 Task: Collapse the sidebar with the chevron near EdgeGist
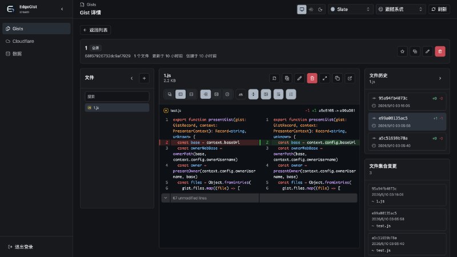[62, 9]
